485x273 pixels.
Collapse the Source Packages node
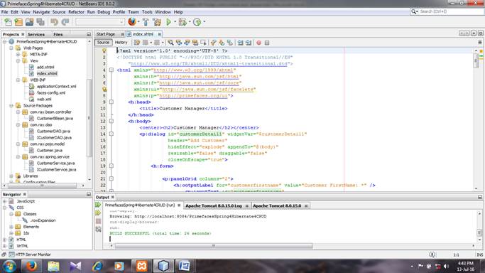pyautogui.click(x=11, y=105)
